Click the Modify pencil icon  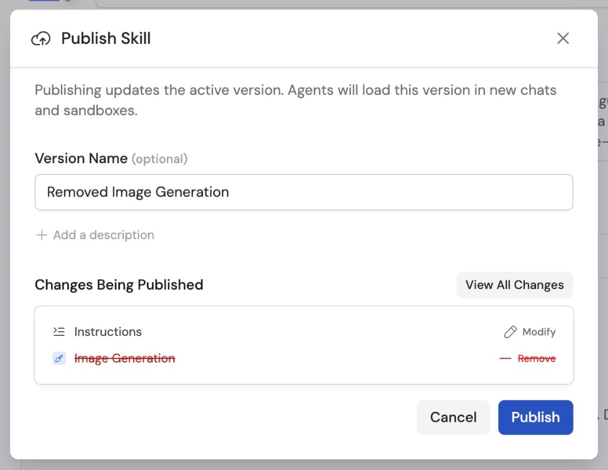pyautogui.click(x=510, y=332)
